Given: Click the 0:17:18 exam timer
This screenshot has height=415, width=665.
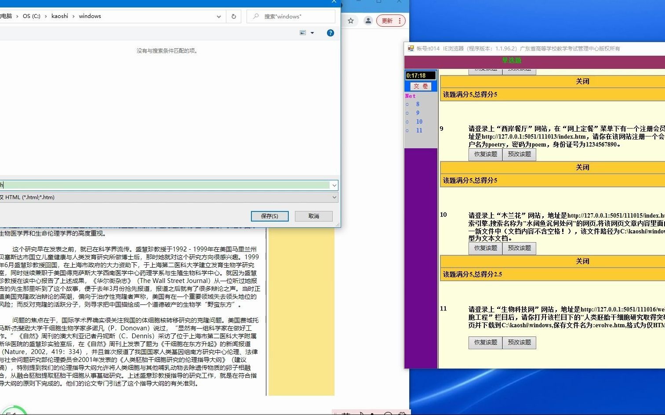Looking at the screenshot, I should tap(421, 75).
